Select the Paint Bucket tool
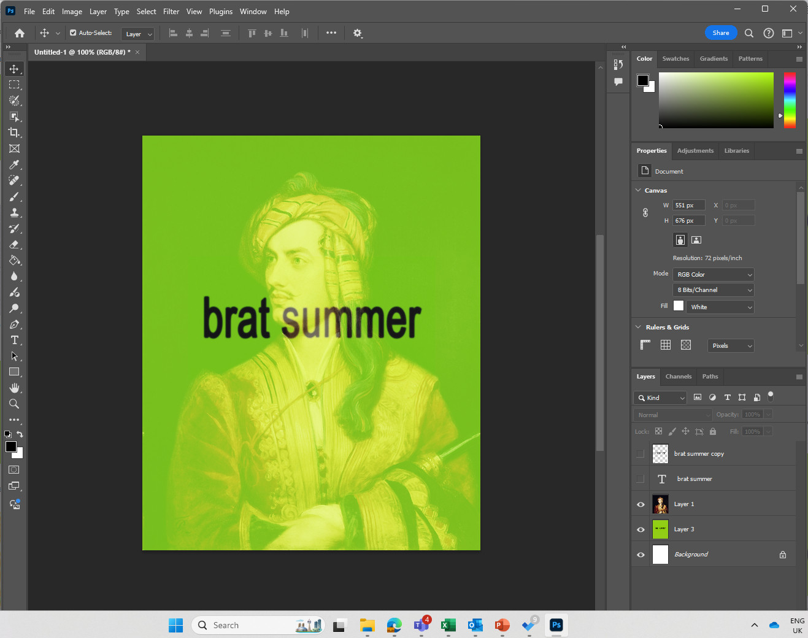The height and width of the screenshot is (638, 808). [14, 260]
